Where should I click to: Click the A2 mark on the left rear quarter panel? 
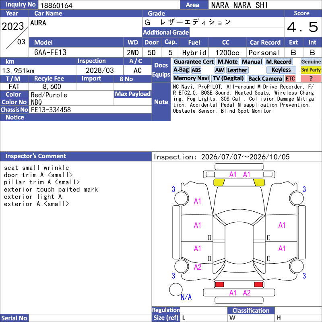coord(197,267)
